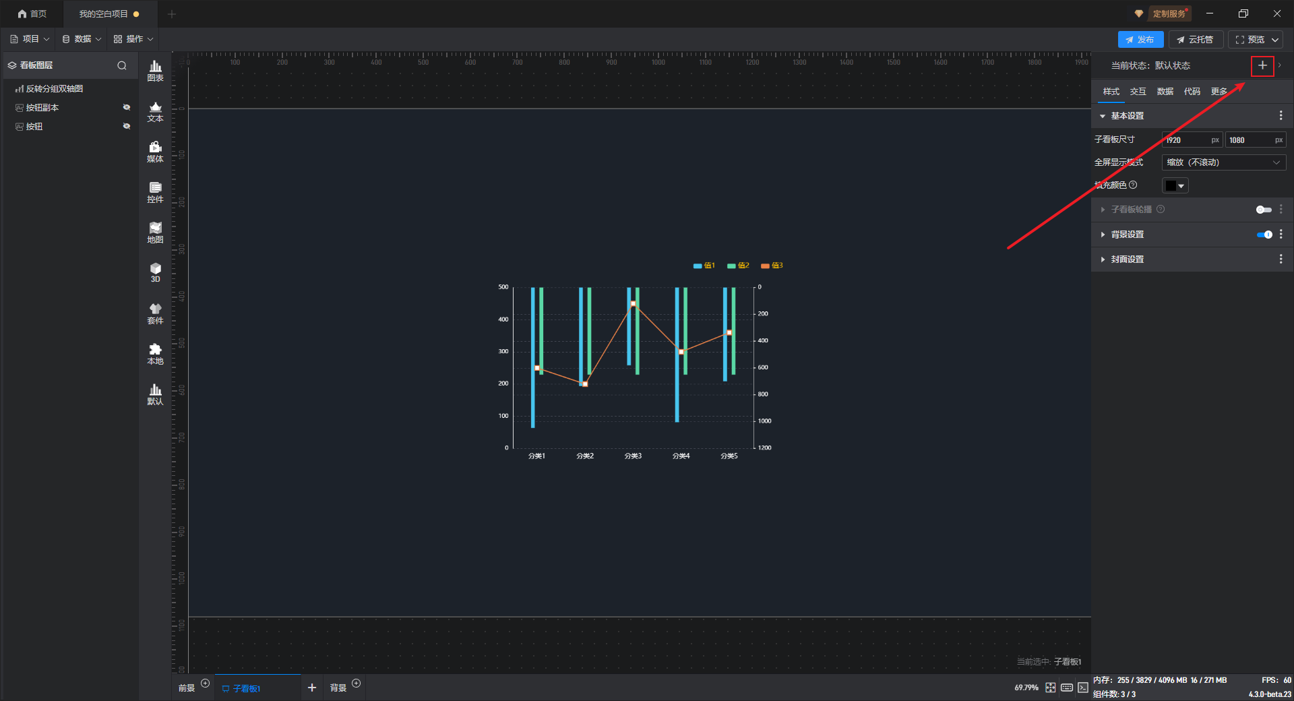
Task: Disable the 背景设置 toggle switch
Action: [1264, 235]
